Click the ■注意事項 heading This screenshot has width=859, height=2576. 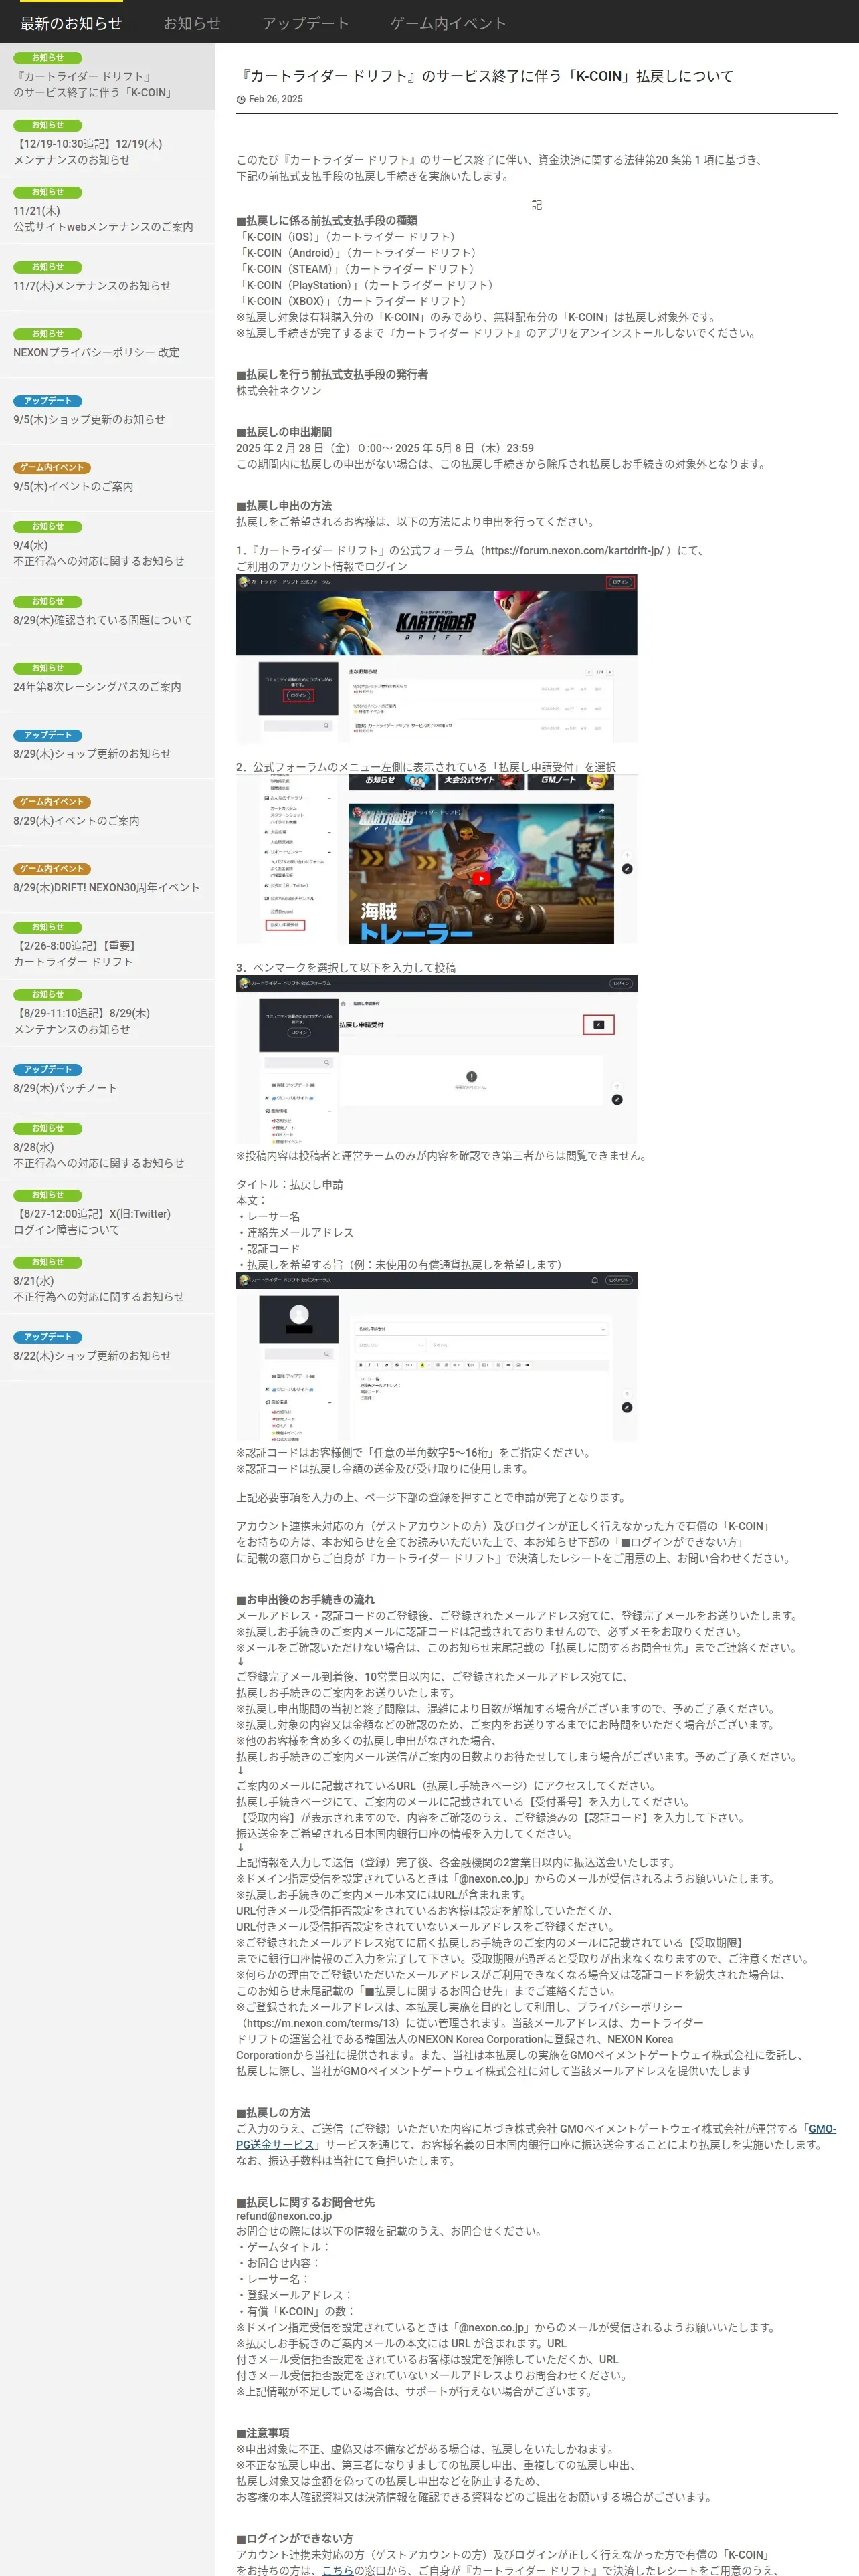tap(263, 2432)
